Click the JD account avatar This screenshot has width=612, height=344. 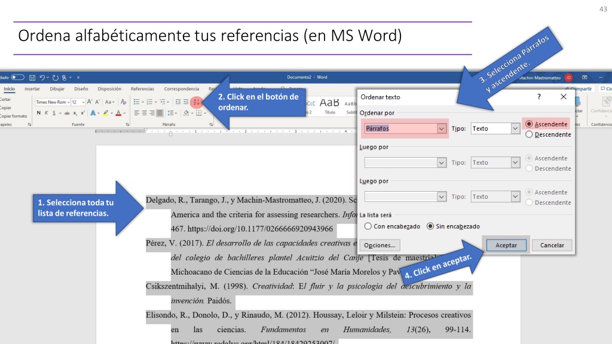pos(568,78)
